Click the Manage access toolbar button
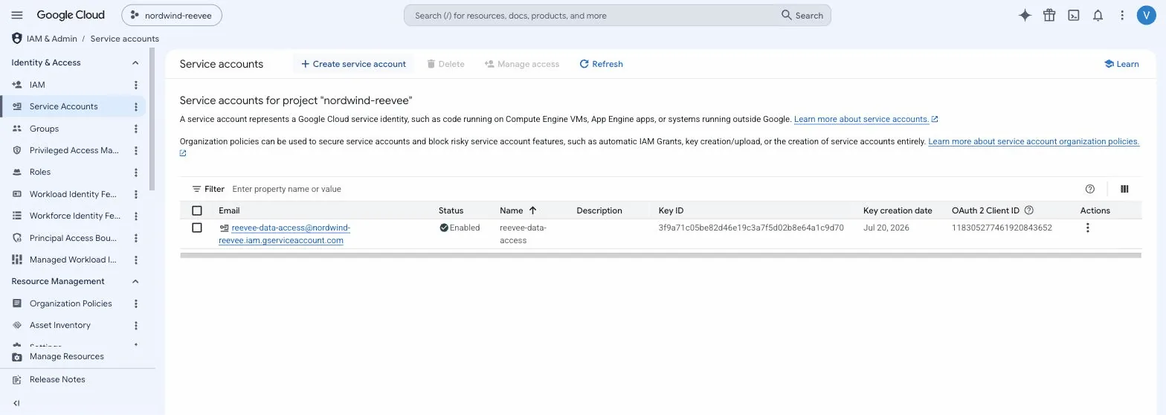The width and height of the screenshot is (1166, 415). point(521,64)
